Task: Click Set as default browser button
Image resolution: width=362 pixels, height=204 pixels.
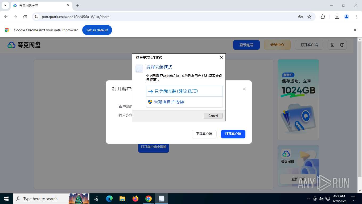Action: pyautogui.click(x=97, y=30)
